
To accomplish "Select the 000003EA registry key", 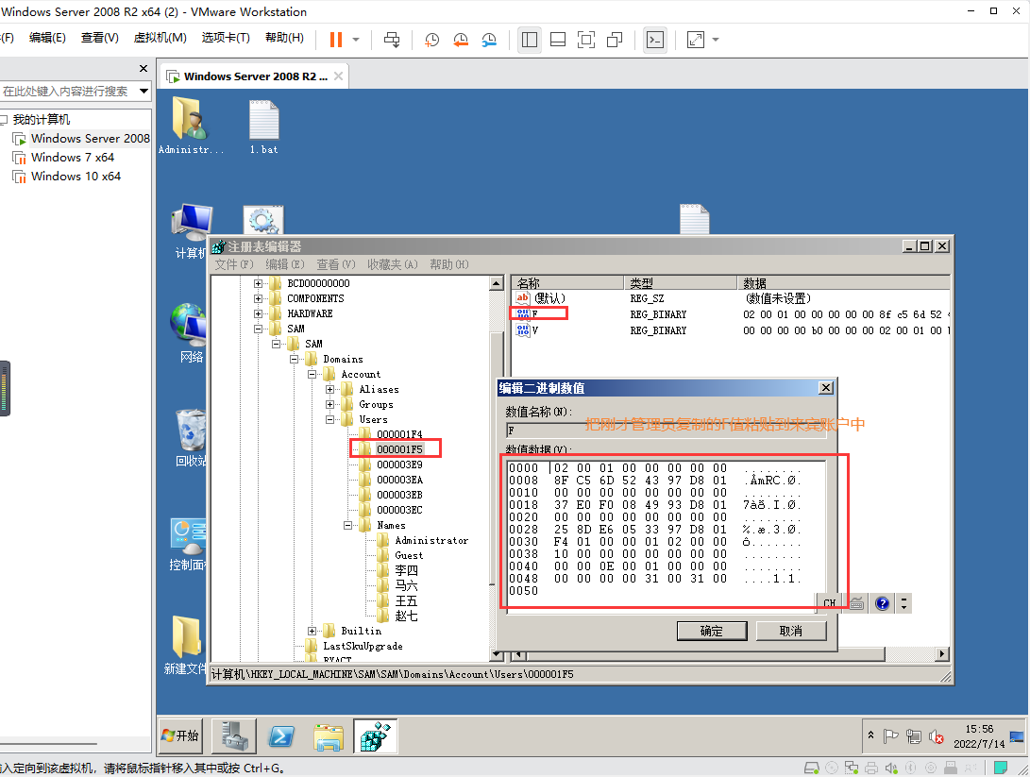I will coord(399,480).
